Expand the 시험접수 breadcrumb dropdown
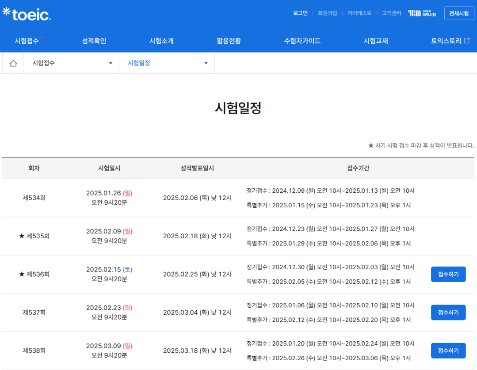The width and height of the screenshot is (477, 370). click(72, 63)
